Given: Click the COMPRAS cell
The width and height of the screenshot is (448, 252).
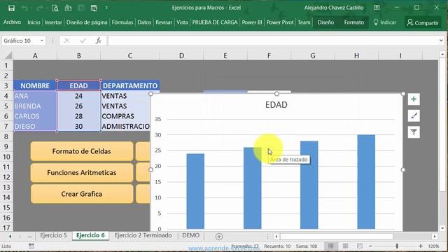Looking at the screenshot, I should click(126, 116).
